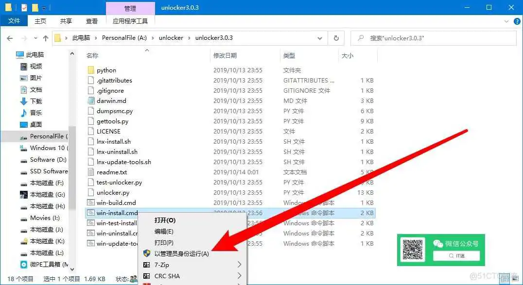The height and width of the screenshot is (285, 523).
Task: Click the refresh icon beside address bar
Action: point(336,38)
